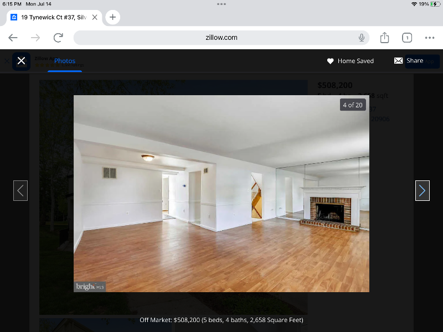Click the 4 of 20 photo counter

click(x=353, y=105)
